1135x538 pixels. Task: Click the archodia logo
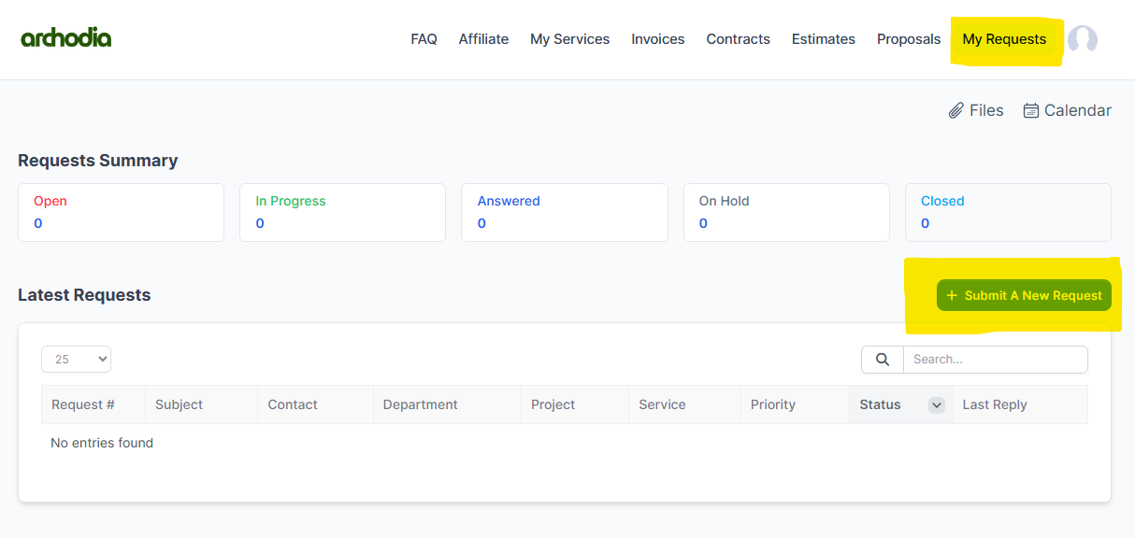(65, 38)
